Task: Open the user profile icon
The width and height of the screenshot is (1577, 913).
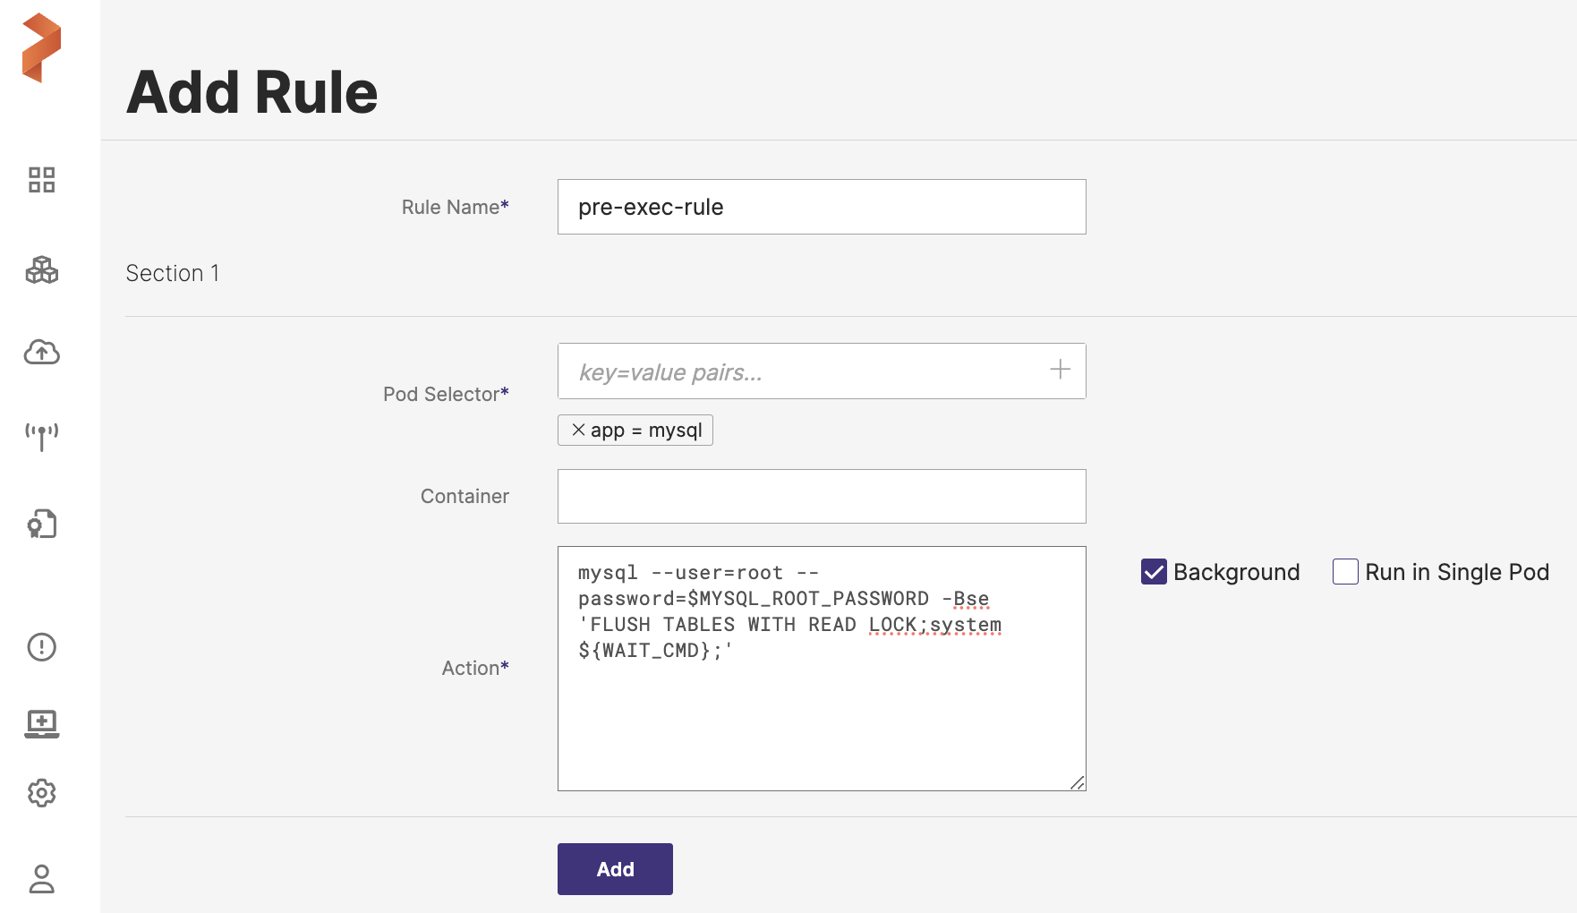Action: coord(41,879)
